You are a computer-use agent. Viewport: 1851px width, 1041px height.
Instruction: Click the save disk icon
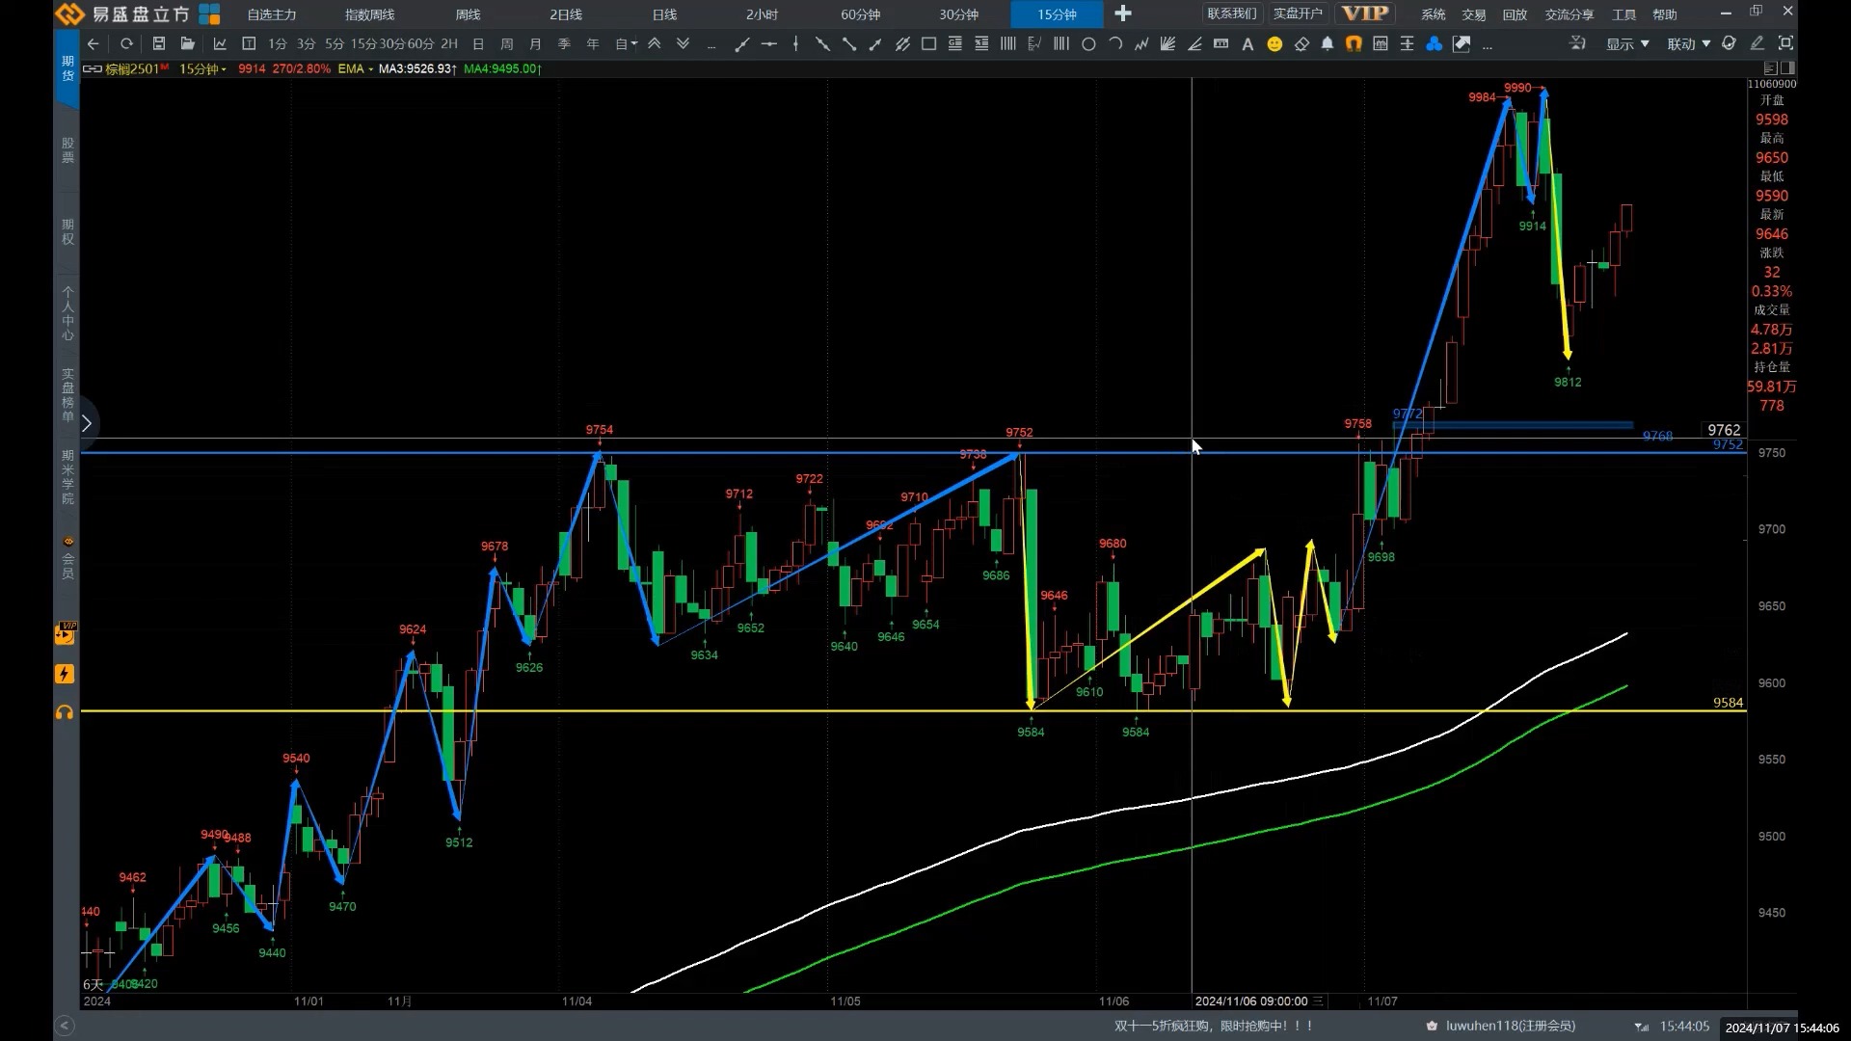point(159,43)
